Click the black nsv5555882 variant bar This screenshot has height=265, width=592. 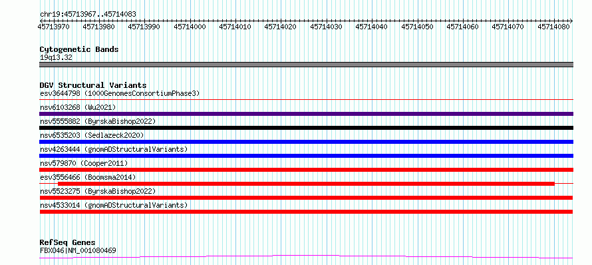(306, 128)
